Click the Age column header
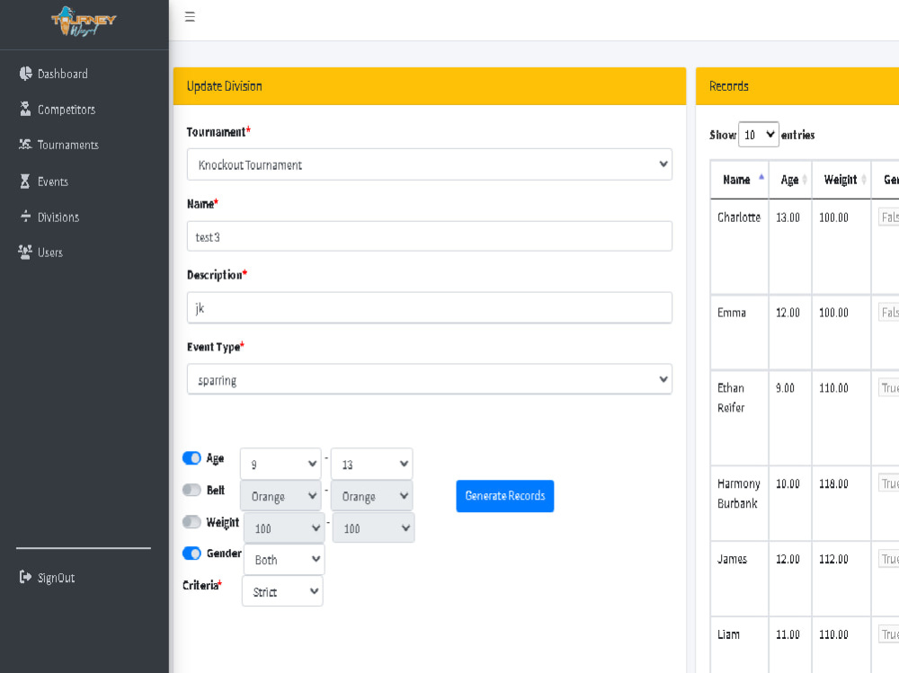This screenshot has height=673, width=899. pyautogui.click(x=790, y=180)
